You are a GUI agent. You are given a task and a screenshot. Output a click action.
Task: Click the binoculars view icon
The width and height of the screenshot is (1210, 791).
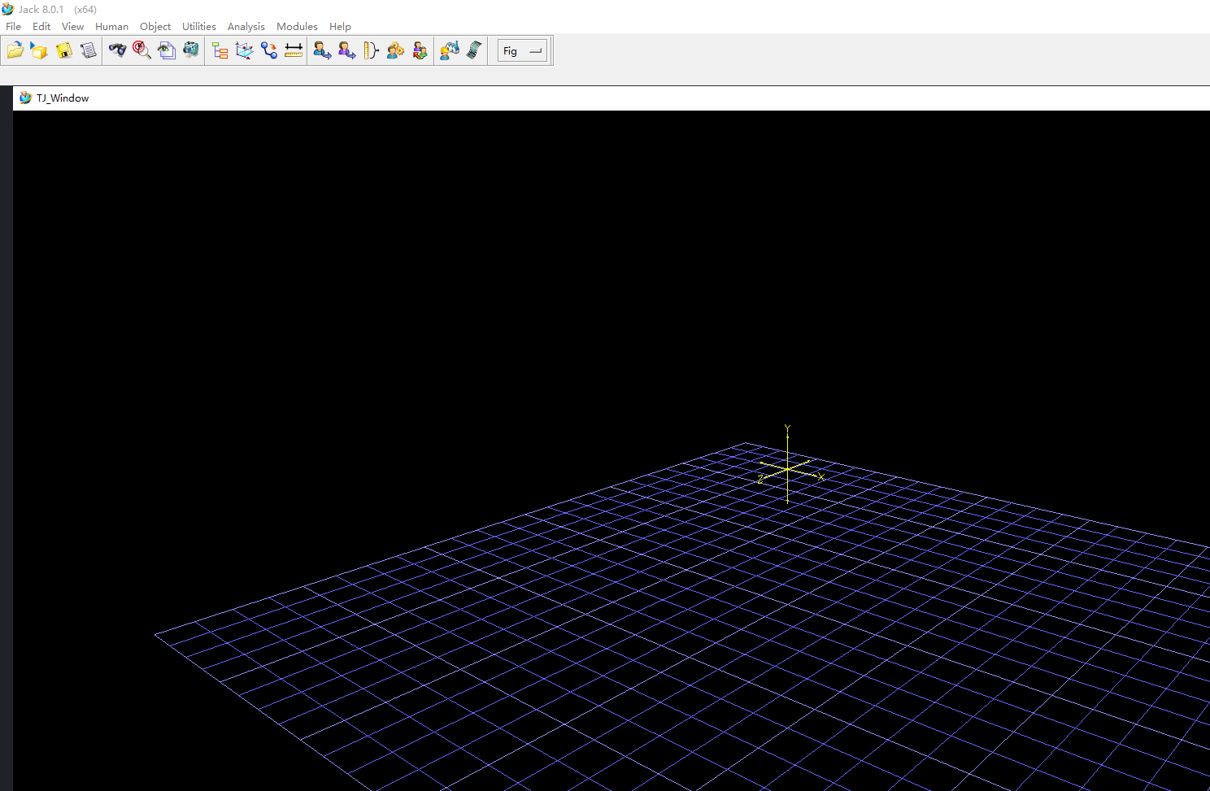(x=118, y=50)
